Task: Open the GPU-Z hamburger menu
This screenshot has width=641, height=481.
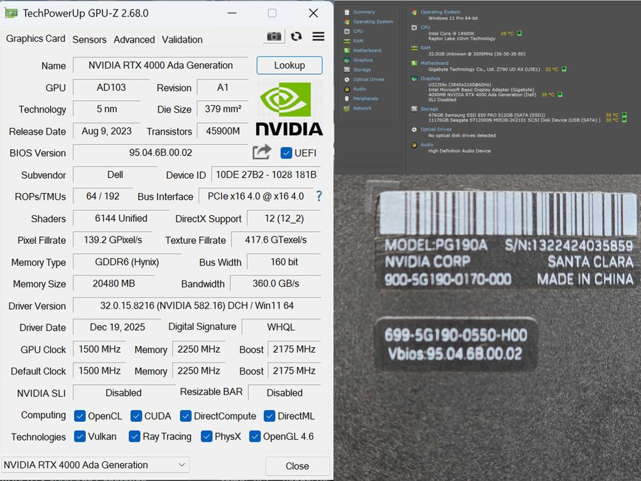Action: (x=319, y=36)
